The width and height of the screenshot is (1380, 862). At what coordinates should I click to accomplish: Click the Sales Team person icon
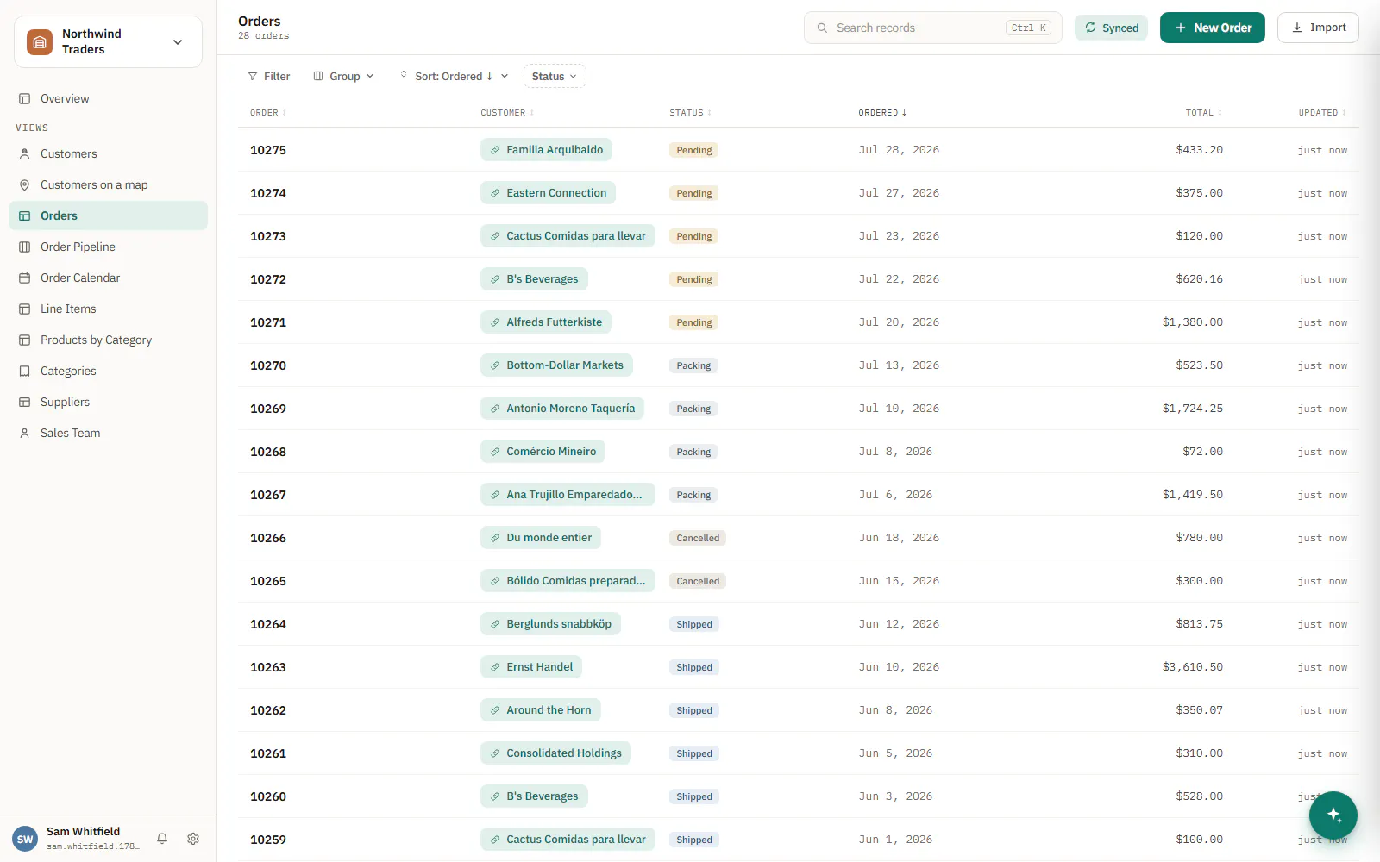click(25, 433)
